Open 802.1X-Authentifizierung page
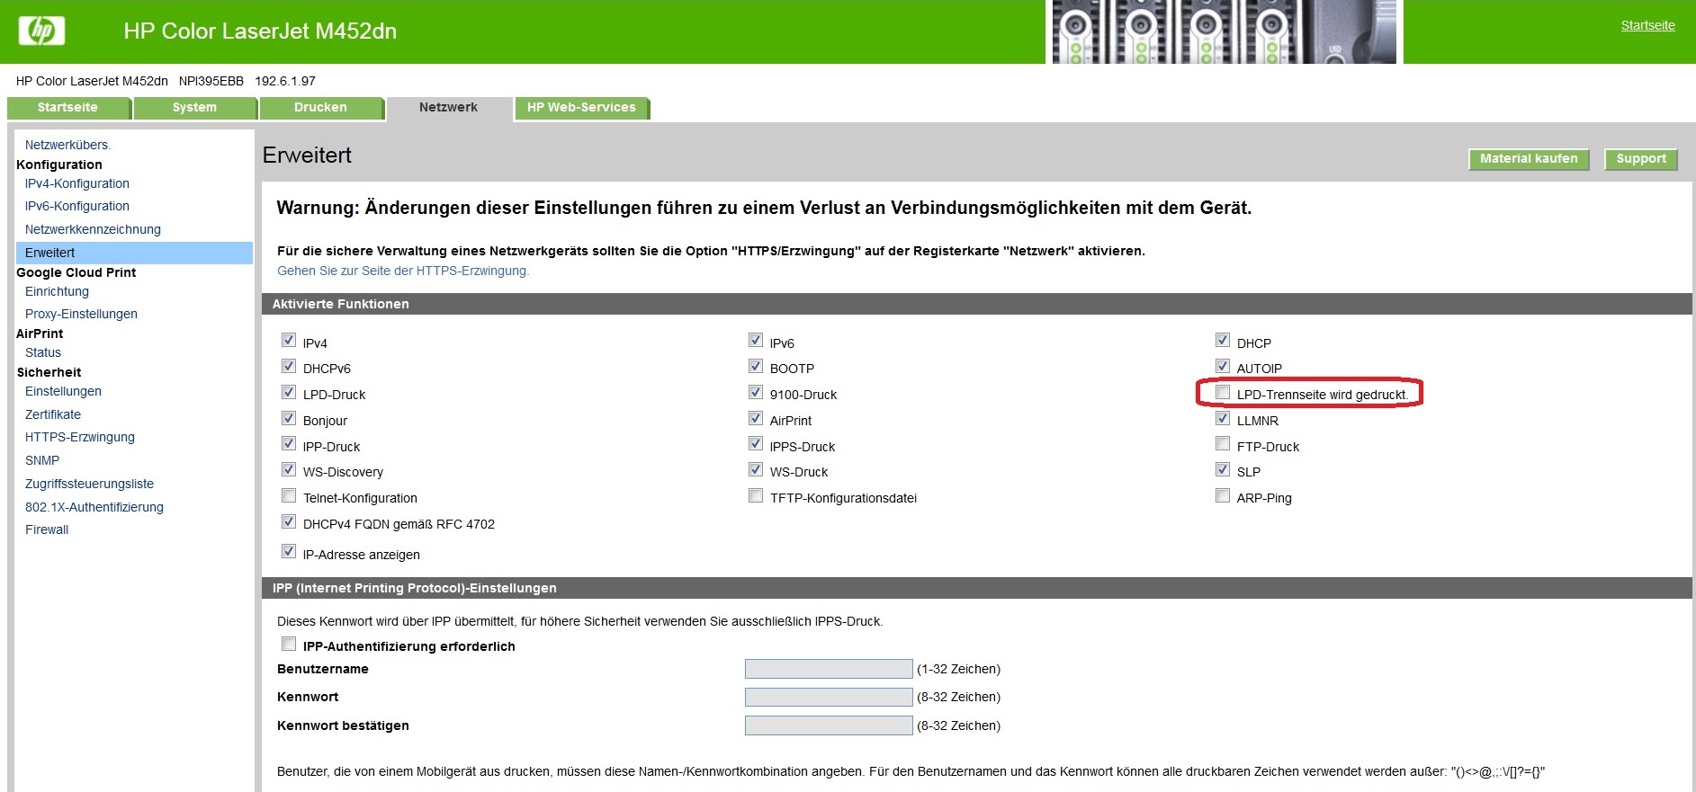Image resolution: width=1696 pixels, height=792 pixels. click(94, 507)
